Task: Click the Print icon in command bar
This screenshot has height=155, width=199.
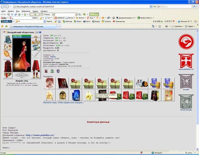Action: coord(166,26)
